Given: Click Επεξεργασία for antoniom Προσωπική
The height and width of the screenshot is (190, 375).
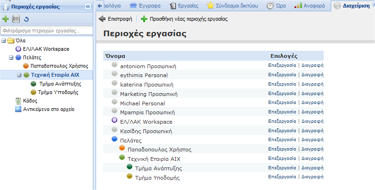Looking at the screenshot, I should point(282,65).
